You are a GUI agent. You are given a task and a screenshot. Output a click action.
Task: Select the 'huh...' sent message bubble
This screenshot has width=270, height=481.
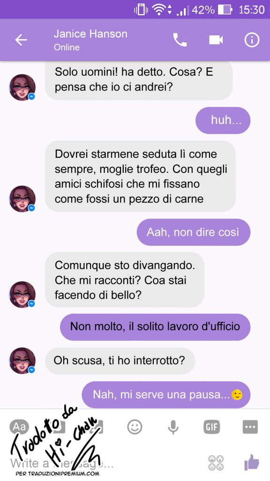tap(223, 120)
